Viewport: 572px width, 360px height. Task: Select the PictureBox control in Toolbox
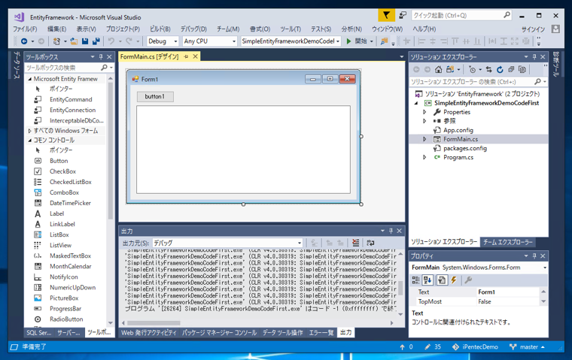click(x=64, y=298)
